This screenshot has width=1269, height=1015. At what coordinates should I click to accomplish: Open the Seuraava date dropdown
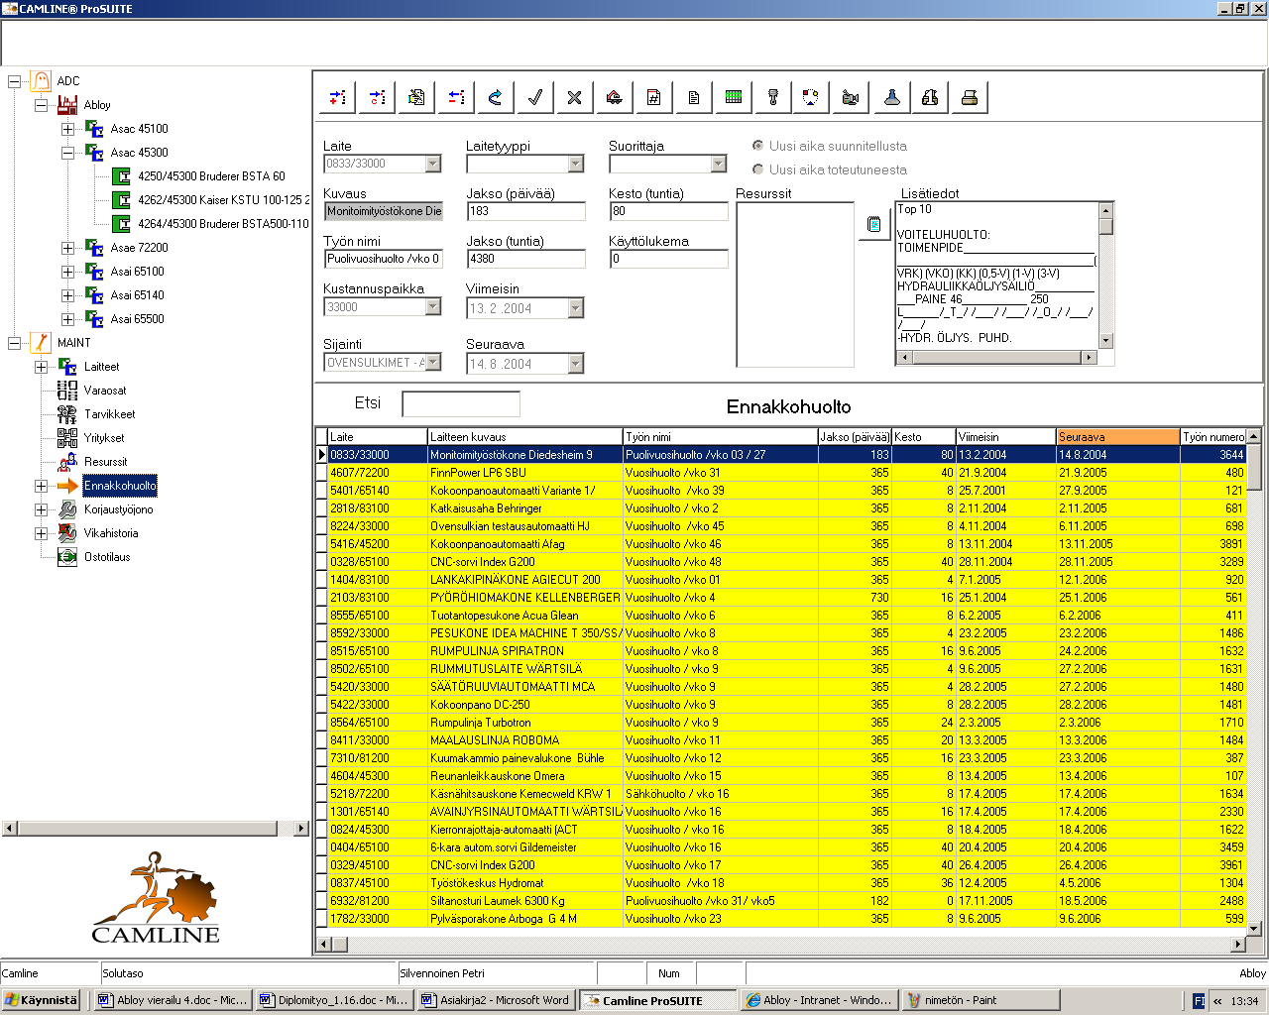click(x=576, y=364)
